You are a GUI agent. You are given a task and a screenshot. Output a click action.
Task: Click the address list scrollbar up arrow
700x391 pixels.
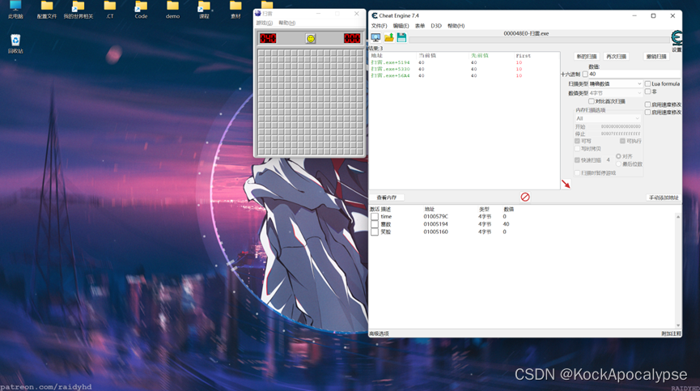(x=678, y=216)
